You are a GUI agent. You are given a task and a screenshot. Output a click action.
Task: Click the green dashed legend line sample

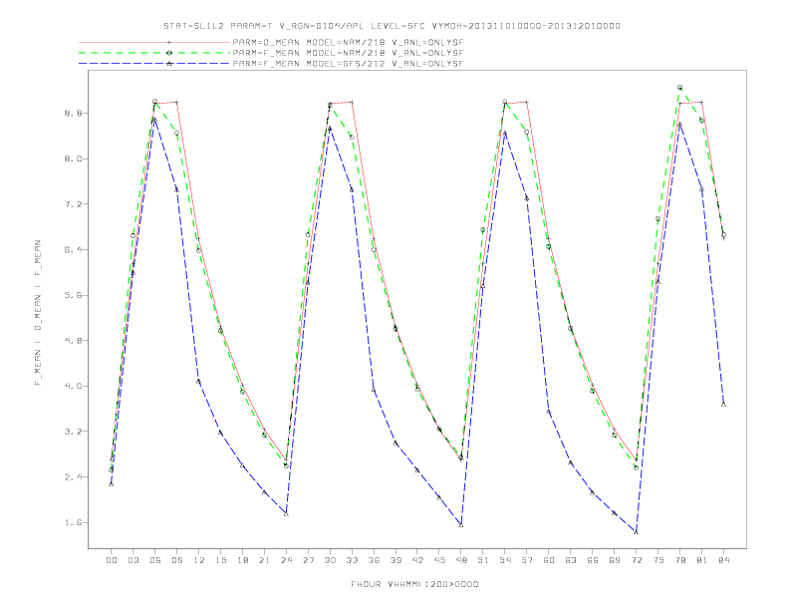[154, 53]
